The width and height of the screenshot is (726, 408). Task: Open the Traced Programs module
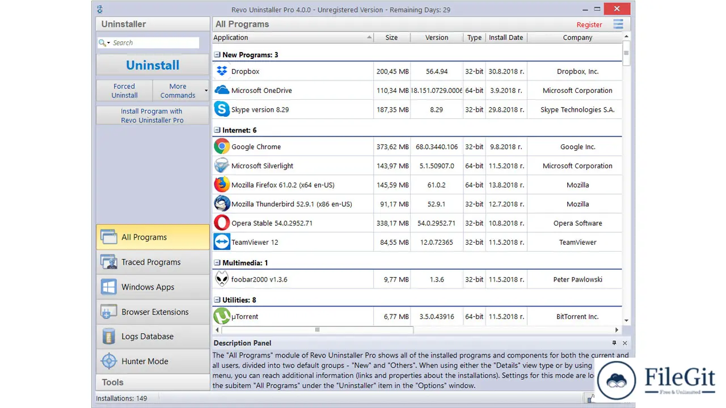point(153,262)
